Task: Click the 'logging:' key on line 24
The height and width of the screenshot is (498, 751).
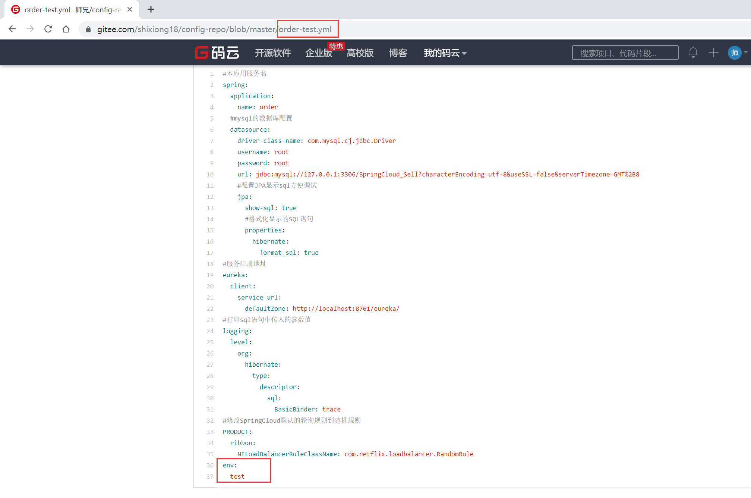Action: click(x=237, y=331)
